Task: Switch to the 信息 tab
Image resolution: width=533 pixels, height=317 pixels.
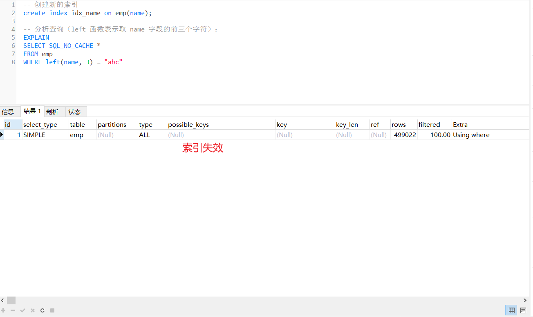Action: click(9, 111)
